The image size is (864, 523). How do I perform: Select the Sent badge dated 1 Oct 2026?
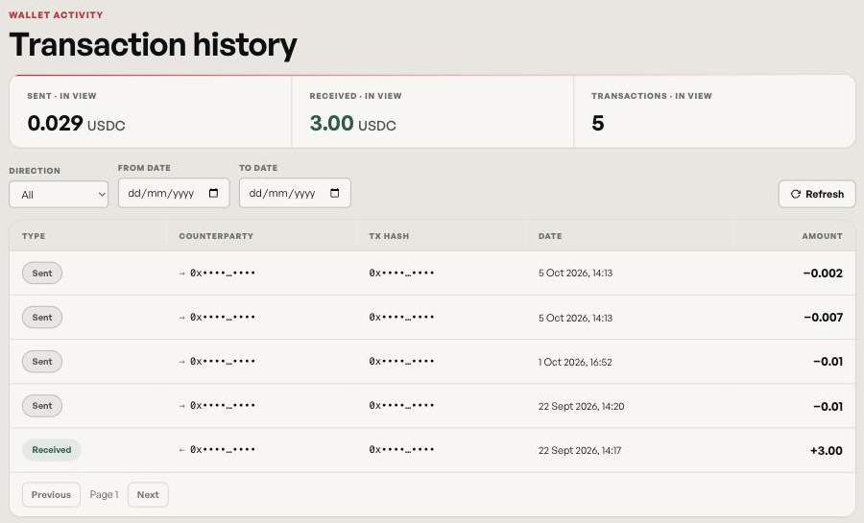pyautogui.click(x=42, y=361)
